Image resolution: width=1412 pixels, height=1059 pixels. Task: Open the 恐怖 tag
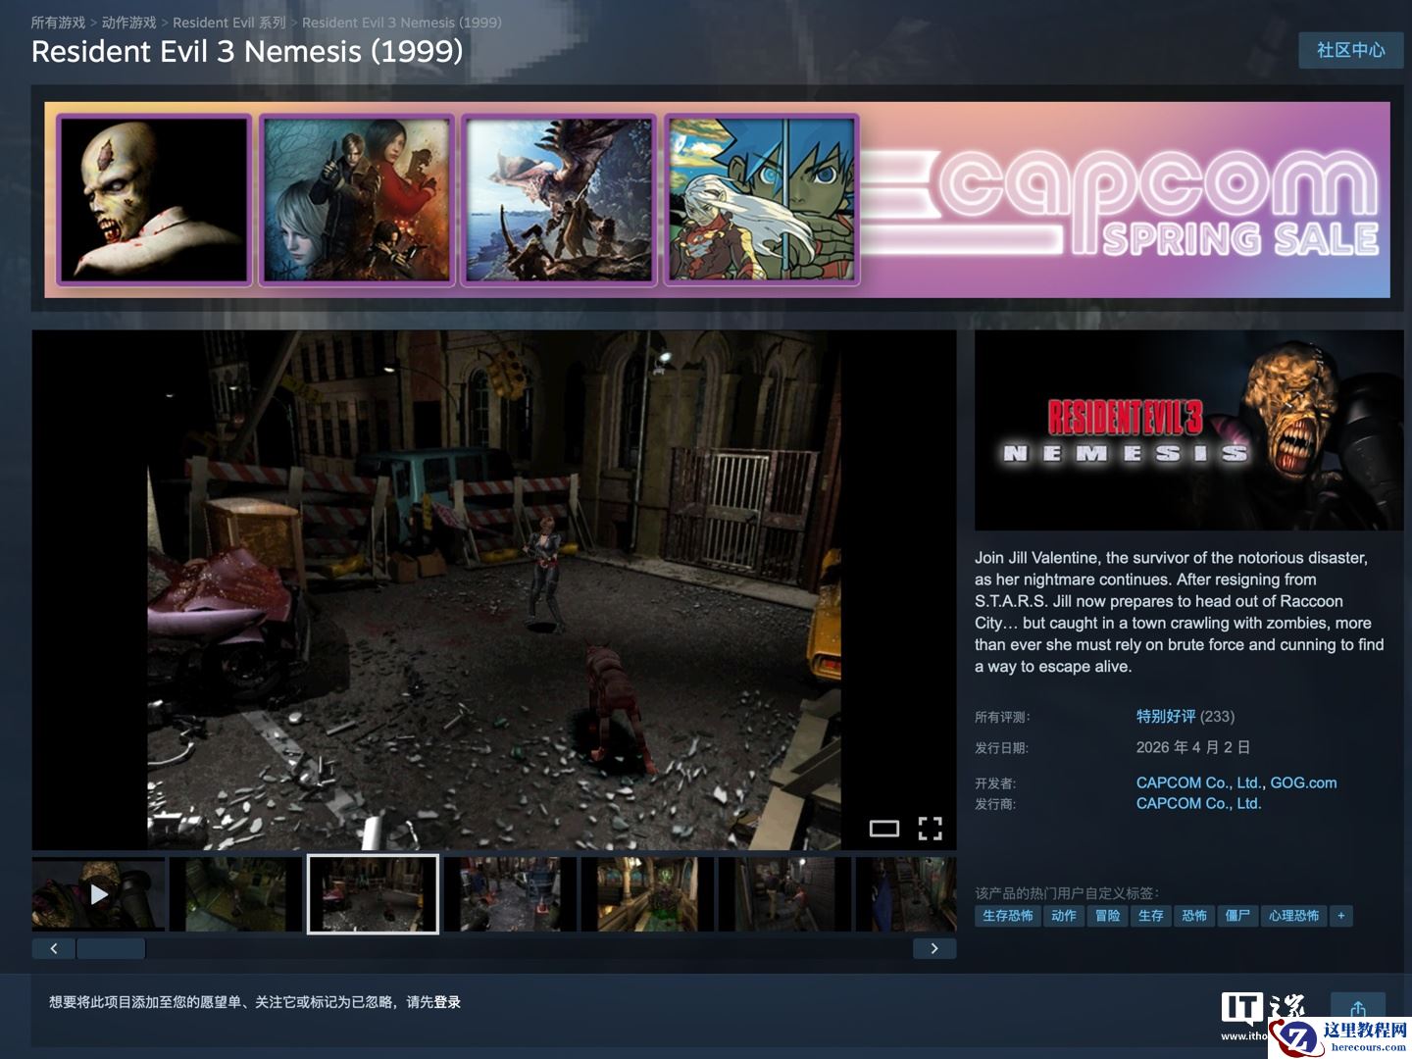(1194, 916)
